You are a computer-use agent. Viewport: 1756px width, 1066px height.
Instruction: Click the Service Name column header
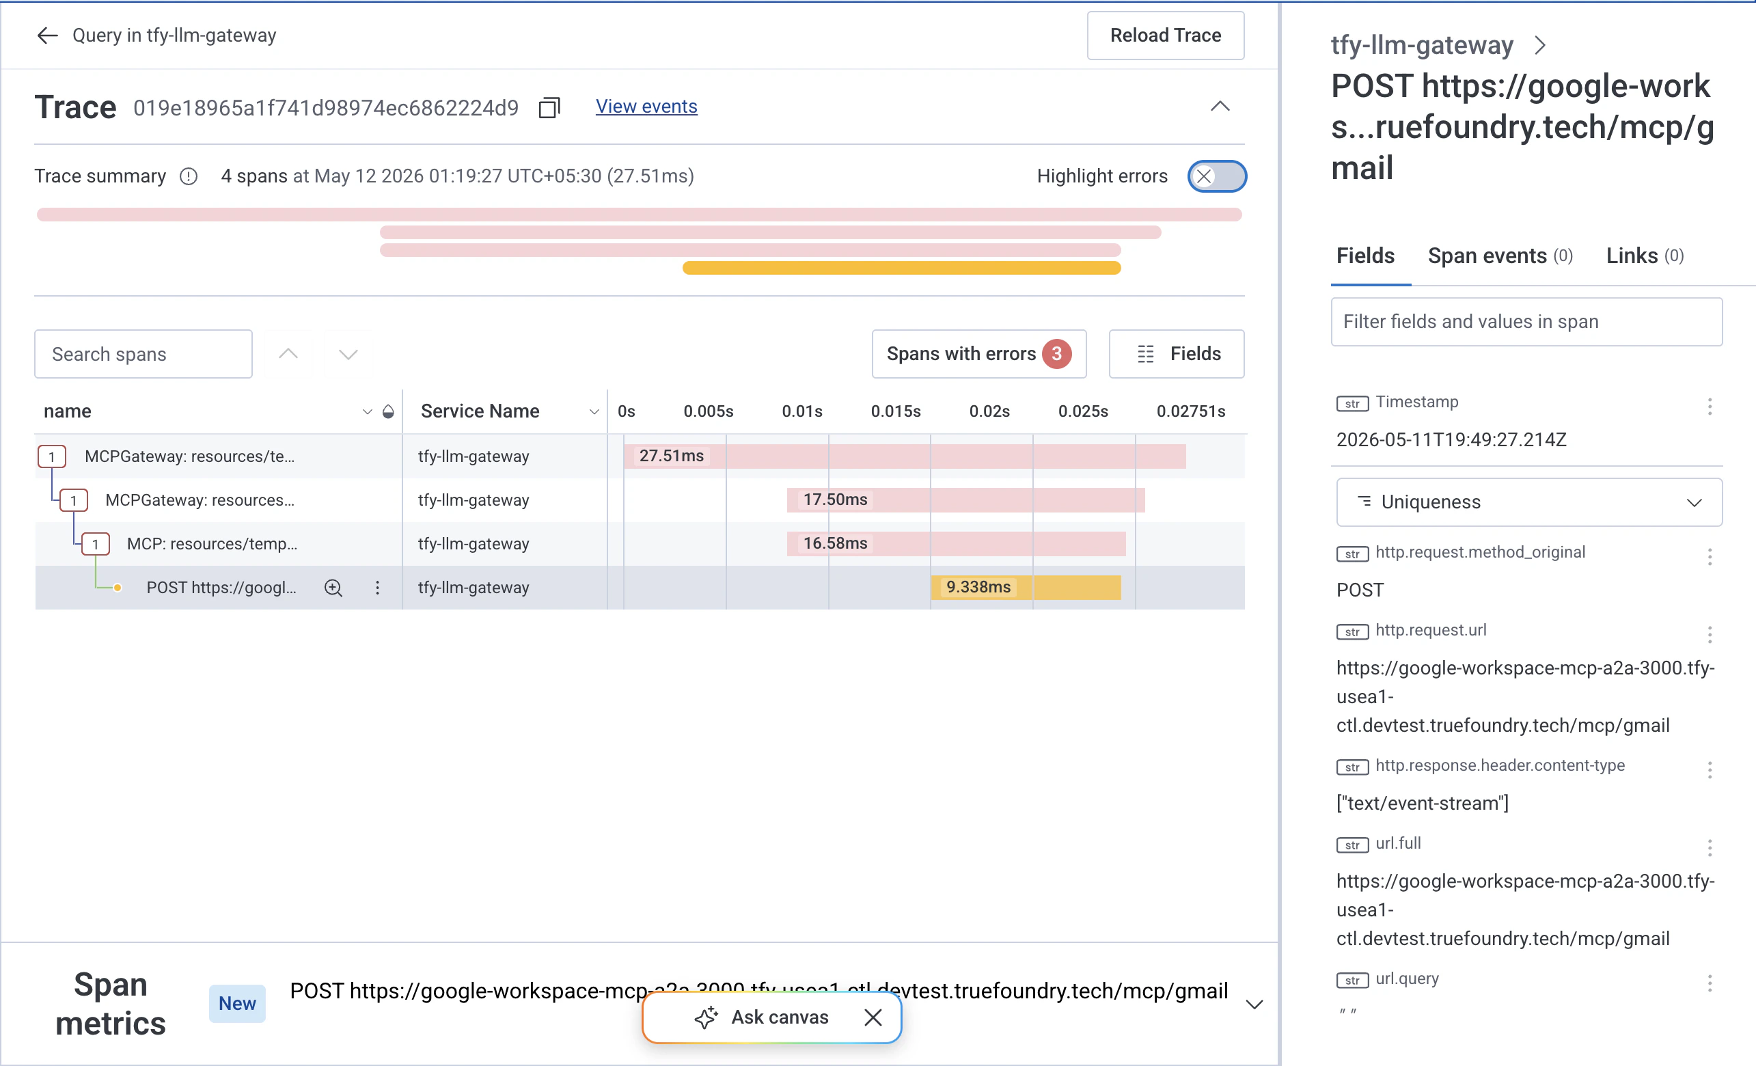click(x=480, y=411)
